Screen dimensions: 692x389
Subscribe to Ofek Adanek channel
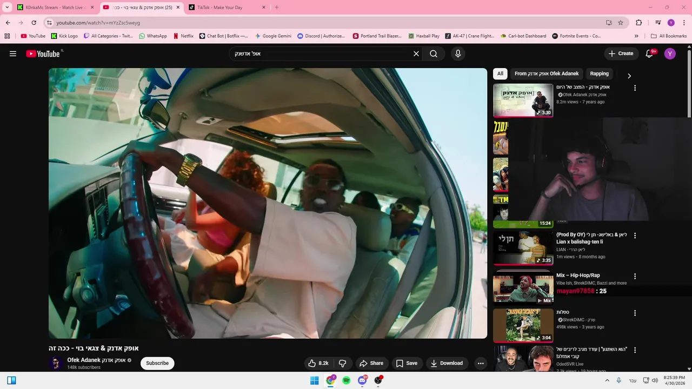(x=157, y=363)
